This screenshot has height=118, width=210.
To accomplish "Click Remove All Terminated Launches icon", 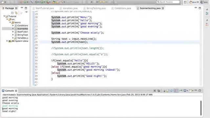I will pyautogui.click(x=159, y=91).
